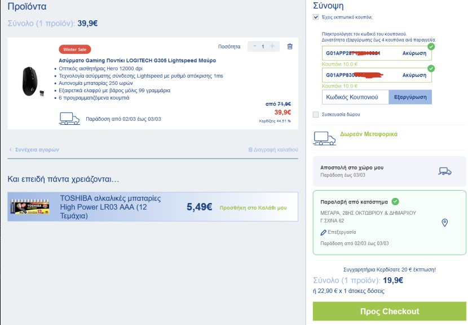
Task: Redeem coupon with Εξαργύρωση button
Action: pos(410,97)
